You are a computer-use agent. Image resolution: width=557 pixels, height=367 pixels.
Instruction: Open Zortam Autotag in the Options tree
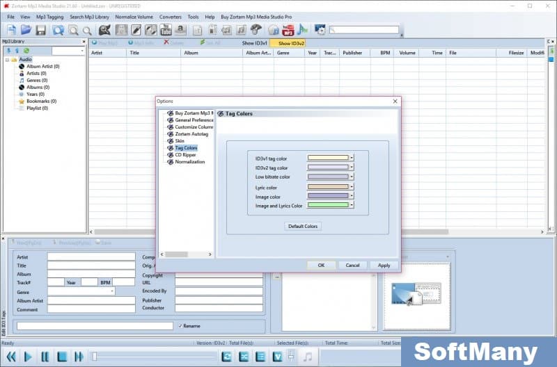pos(191,134)
